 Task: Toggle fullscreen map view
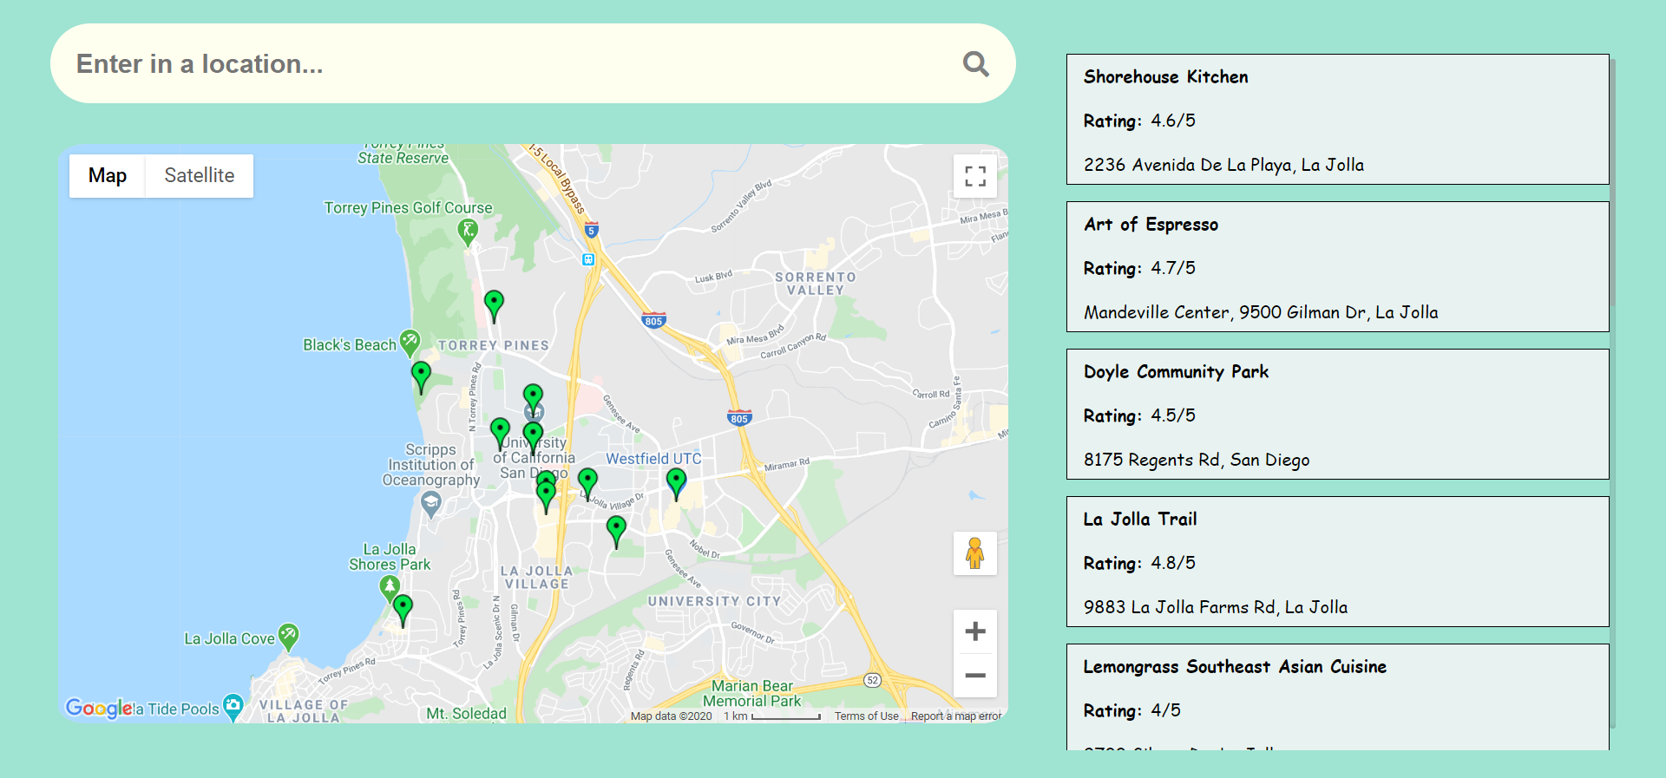click(x=975, y=176)
